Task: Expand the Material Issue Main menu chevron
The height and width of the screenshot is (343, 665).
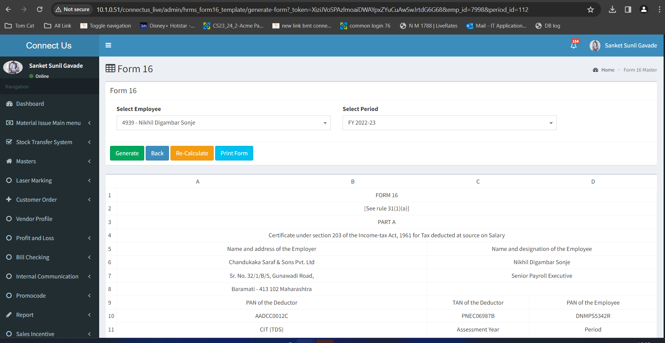Action: (90, 123)
